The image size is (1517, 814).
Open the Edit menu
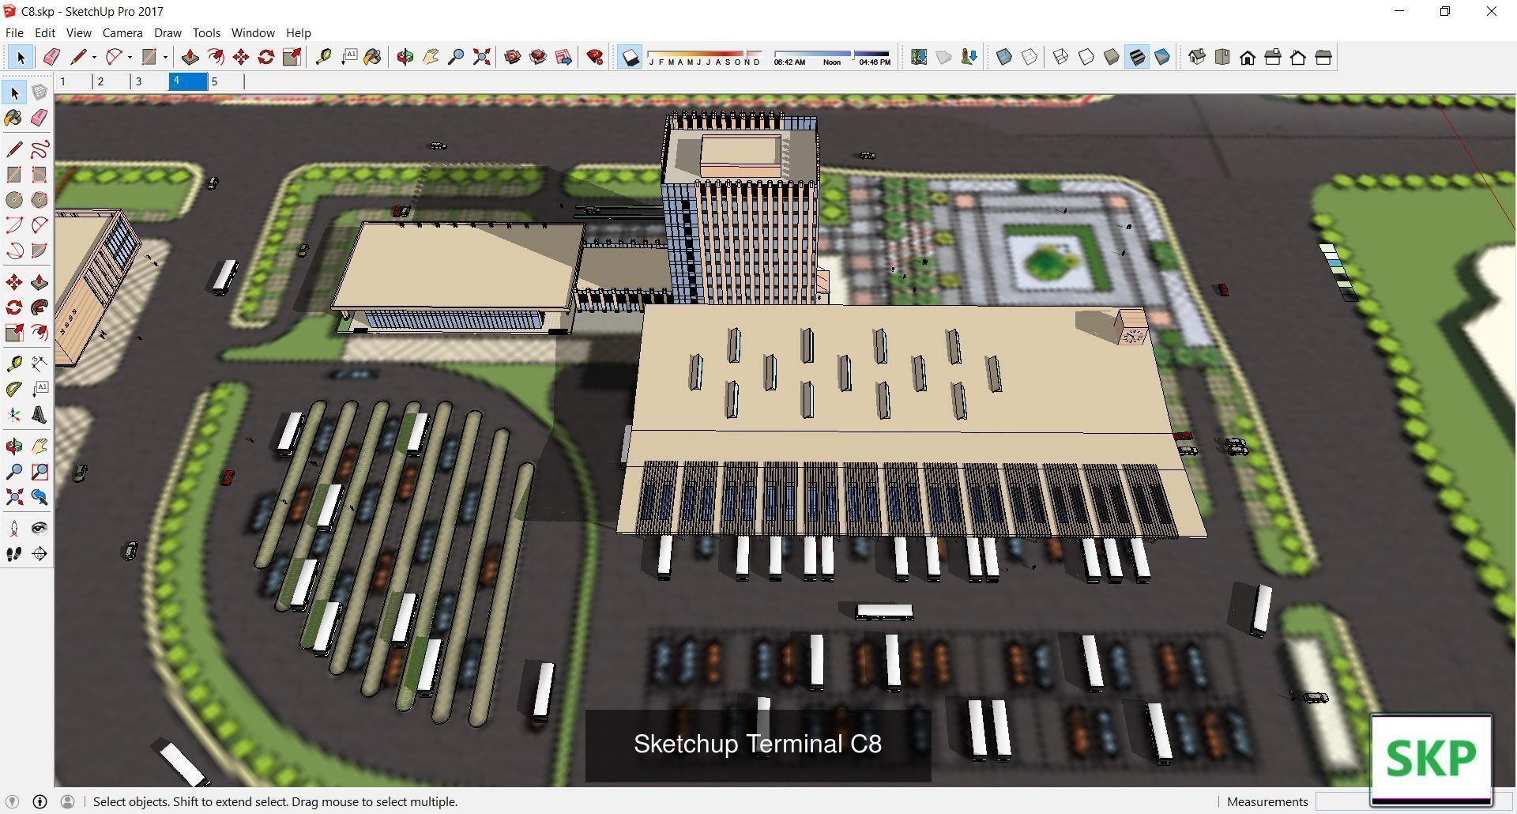[x=44, y=32]
